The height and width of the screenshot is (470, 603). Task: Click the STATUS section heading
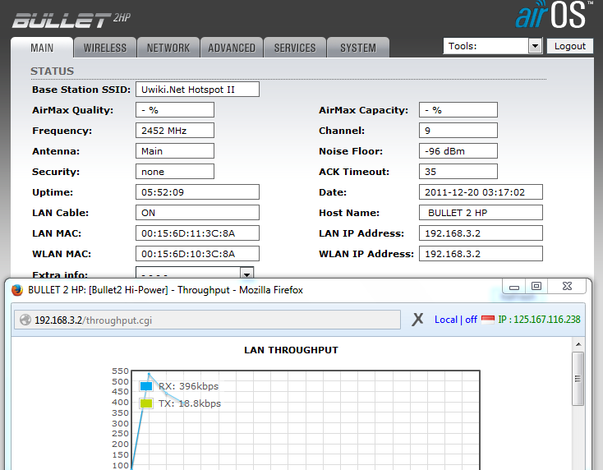[x=53, y=71]
